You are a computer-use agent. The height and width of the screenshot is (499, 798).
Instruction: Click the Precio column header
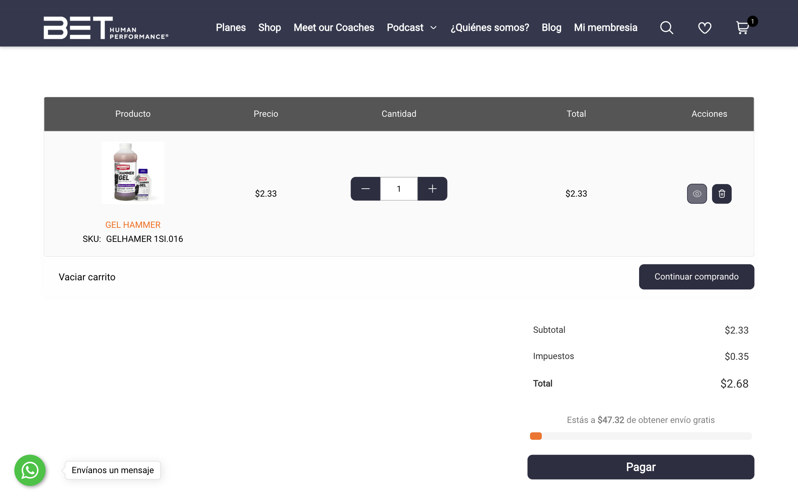266,114
